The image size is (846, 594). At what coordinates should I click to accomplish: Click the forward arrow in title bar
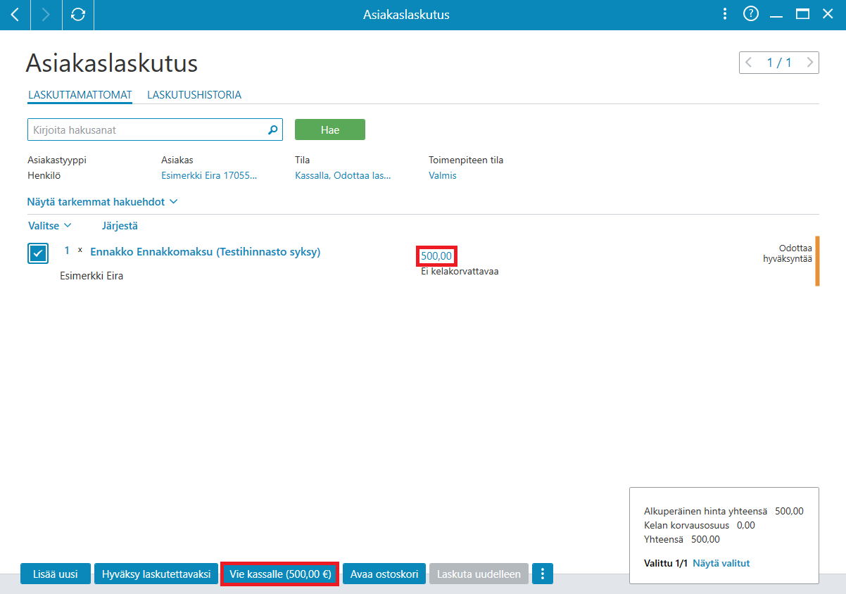point(46,14)
